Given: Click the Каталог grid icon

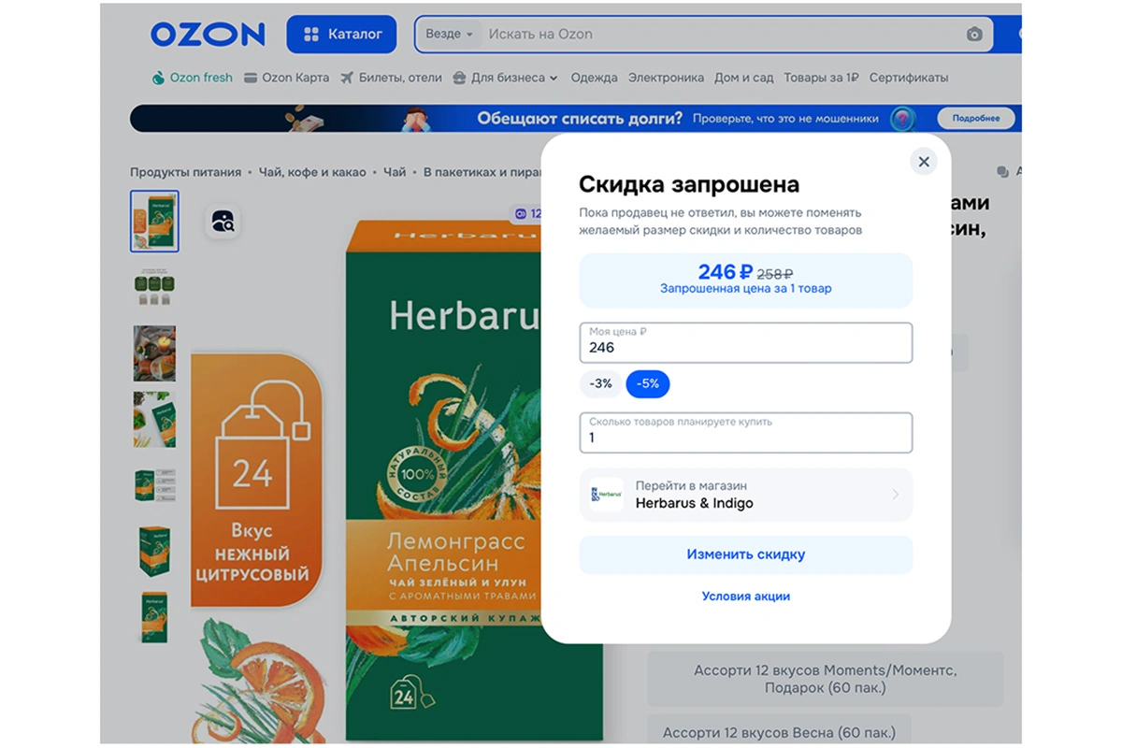Looking at the screenshot, I should 312,35.
